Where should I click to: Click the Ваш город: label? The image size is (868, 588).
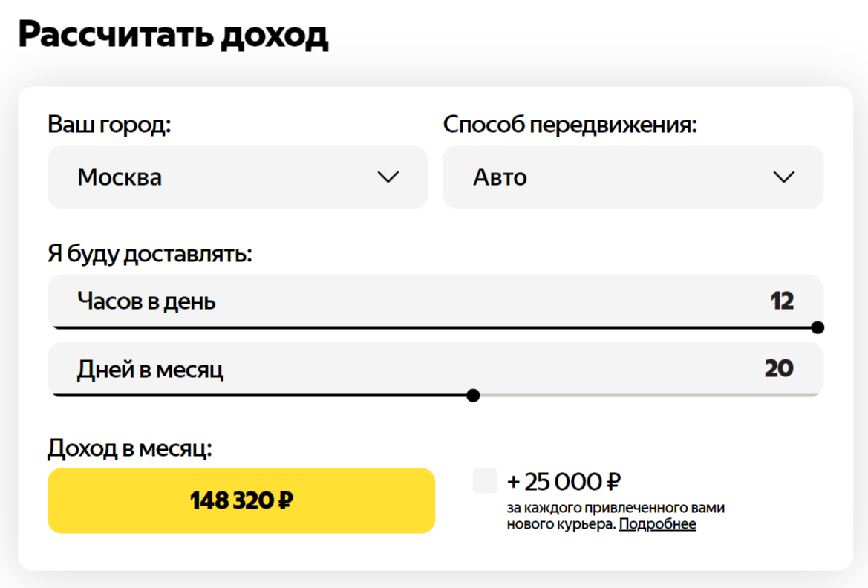point(109,124)
